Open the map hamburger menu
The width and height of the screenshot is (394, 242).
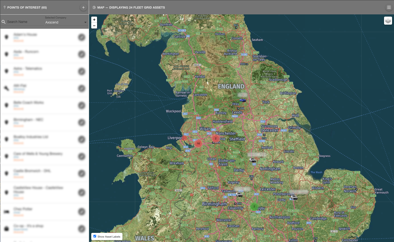tap(389, 7)
